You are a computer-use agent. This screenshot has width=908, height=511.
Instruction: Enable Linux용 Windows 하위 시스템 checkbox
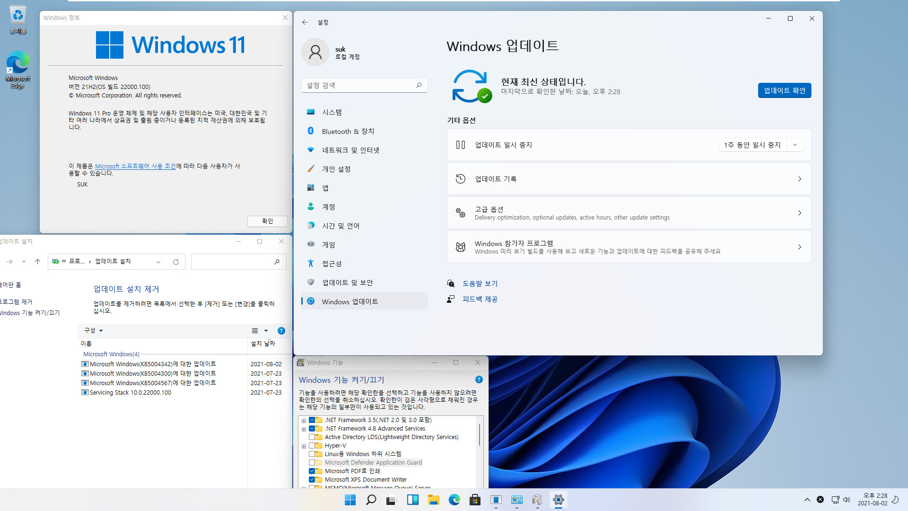(312, 454)
